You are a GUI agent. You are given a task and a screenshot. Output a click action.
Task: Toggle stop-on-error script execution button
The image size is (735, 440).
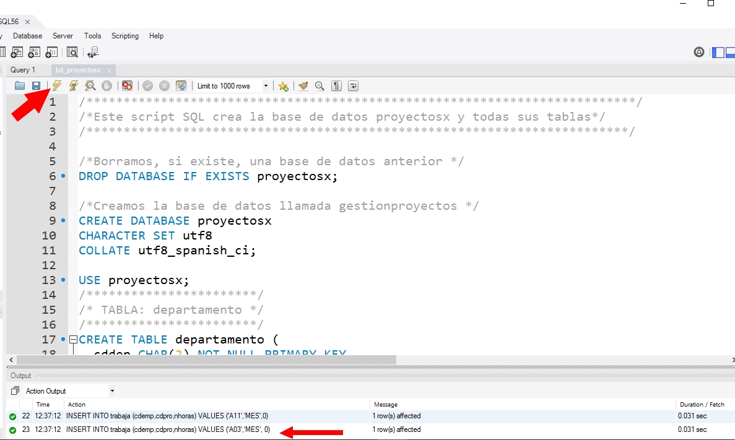pyautogui.click(x=127, y=86)
